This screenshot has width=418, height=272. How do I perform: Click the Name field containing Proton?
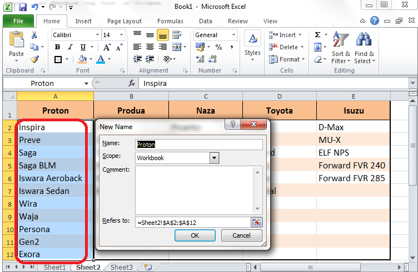click(x=199, y=145)
